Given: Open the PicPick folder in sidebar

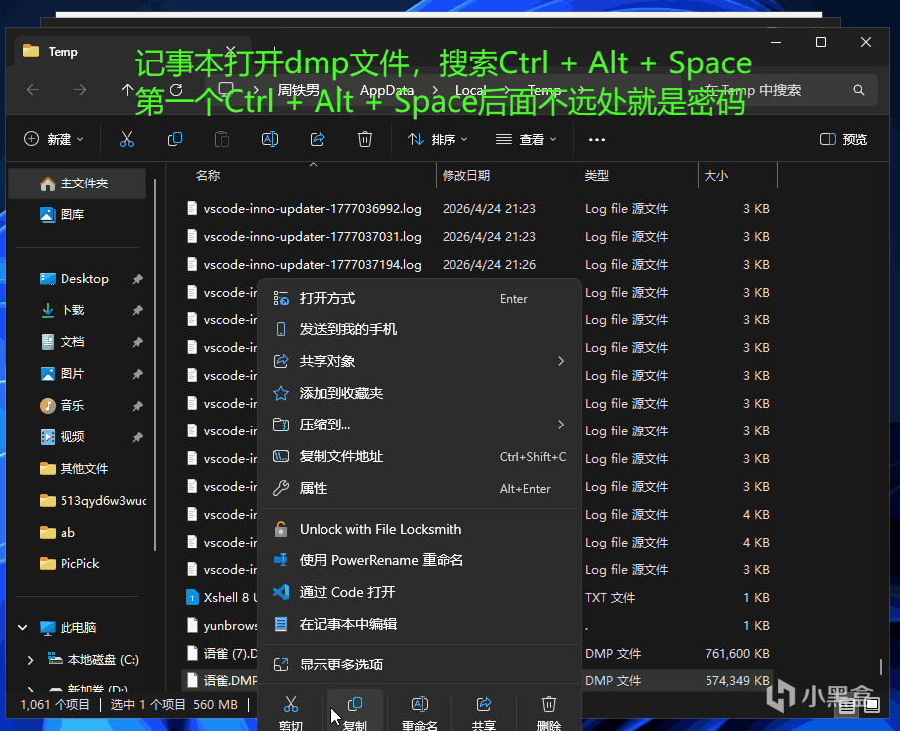Looking at the screenshot, I should pos(80,564).
